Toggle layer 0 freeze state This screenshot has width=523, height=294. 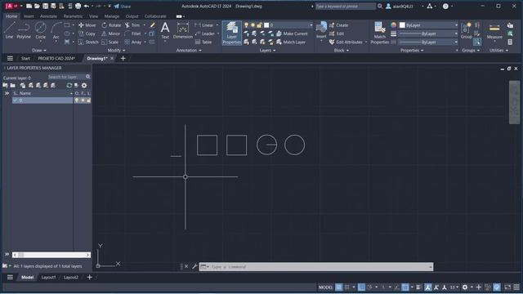(83, 100)
